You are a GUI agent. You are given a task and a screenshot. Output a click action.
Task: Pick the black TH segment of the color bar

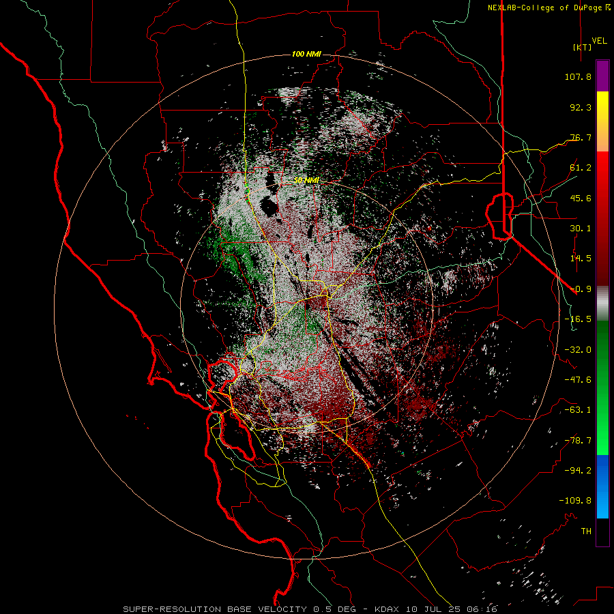pyautogui.click(x=602, y=531)
